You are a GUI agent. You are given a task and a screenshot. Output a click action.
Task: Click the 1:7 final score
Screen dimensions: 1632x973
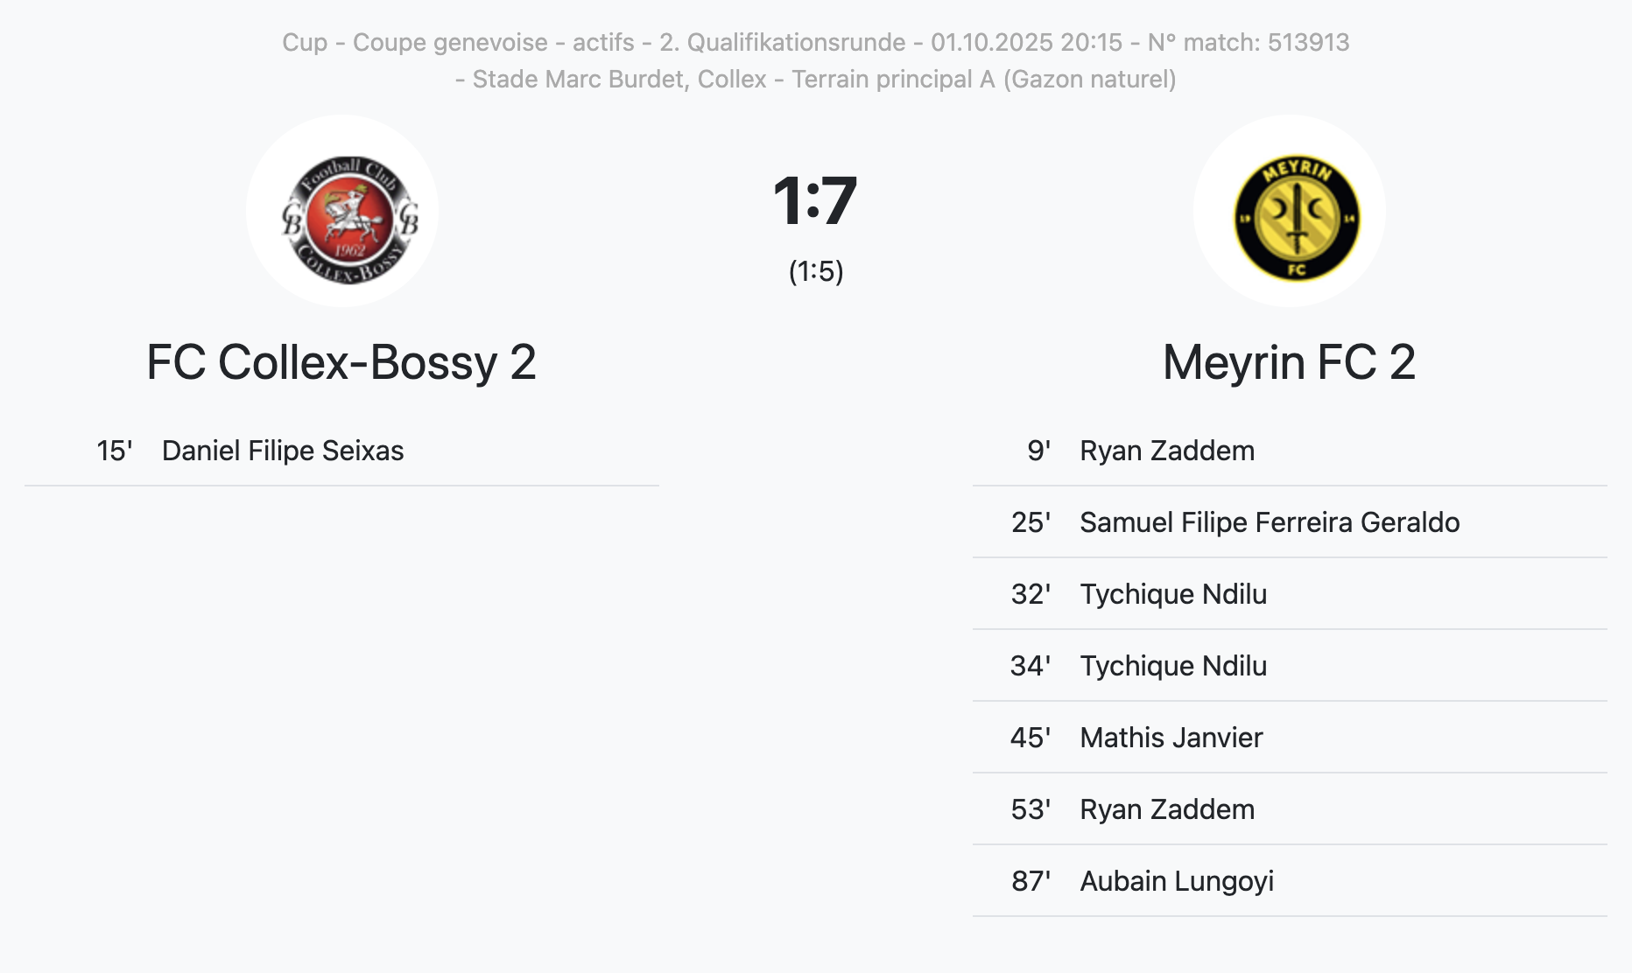pos(815,201)
